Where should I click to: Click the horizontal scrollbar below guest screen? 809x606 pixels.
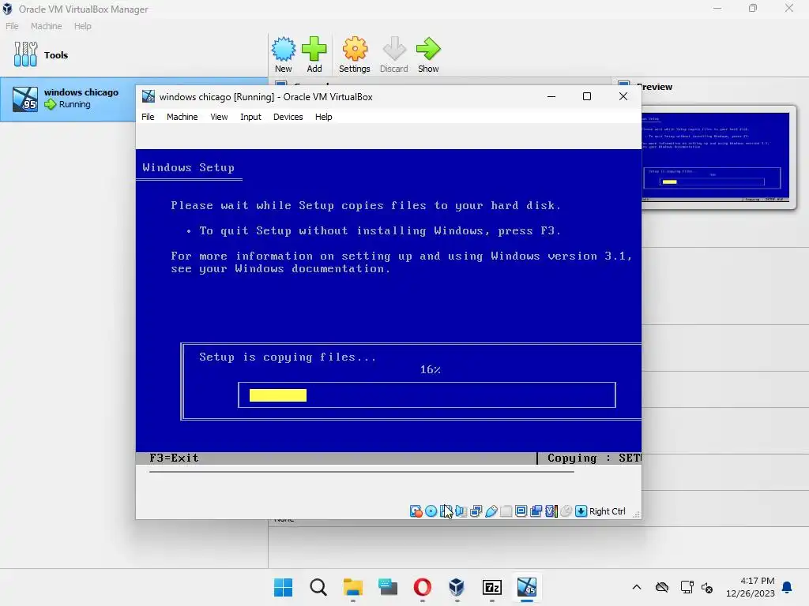361,472
